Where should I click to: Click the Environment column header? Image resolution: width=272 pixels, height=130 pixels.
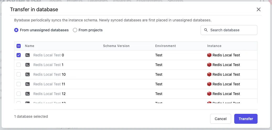click(166, 46)
